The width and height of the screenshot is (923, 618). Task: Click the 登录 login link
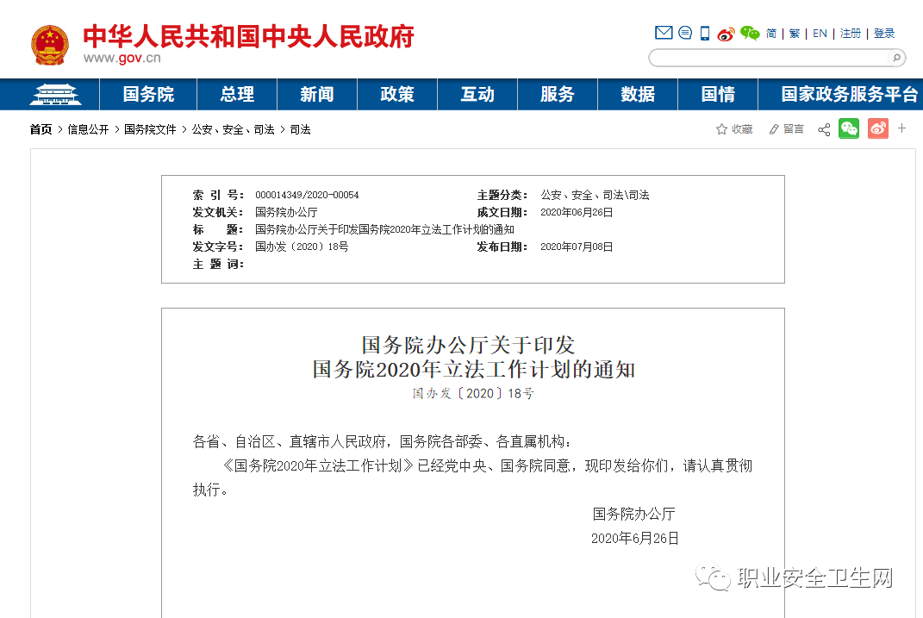point(884,33)
